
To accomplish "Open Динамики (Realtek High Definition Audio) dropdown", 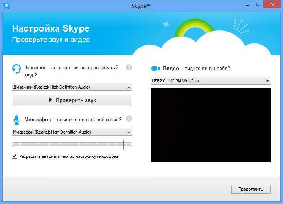I will (x=72, y=87).
